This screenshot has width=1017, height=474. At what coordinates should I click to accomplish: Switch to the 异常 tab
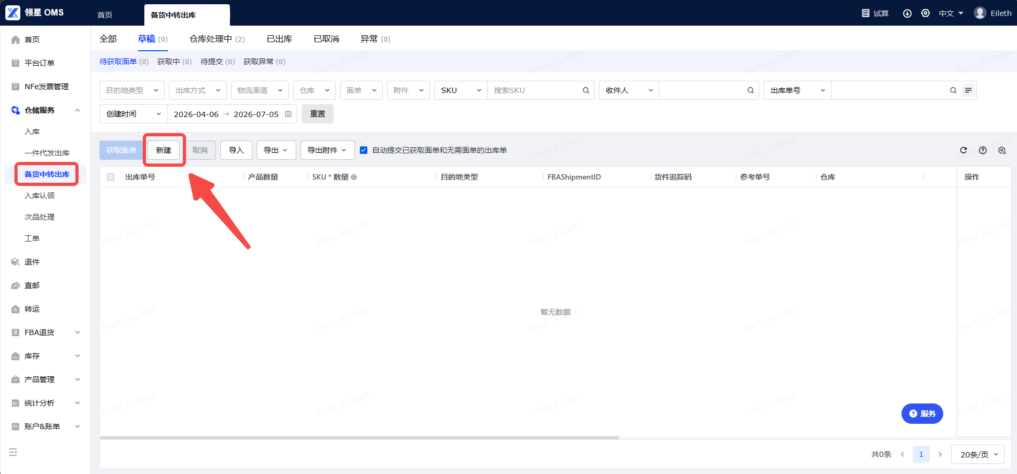pyautogui.click(x=375, y=39)
